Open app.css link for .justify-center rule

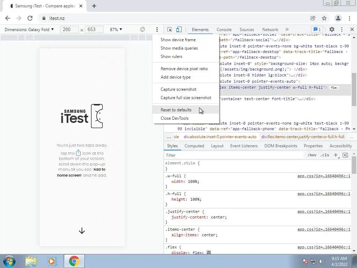click(324, 211)
